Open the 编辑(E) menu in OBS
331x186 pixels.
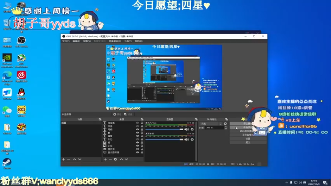[76, 41]
